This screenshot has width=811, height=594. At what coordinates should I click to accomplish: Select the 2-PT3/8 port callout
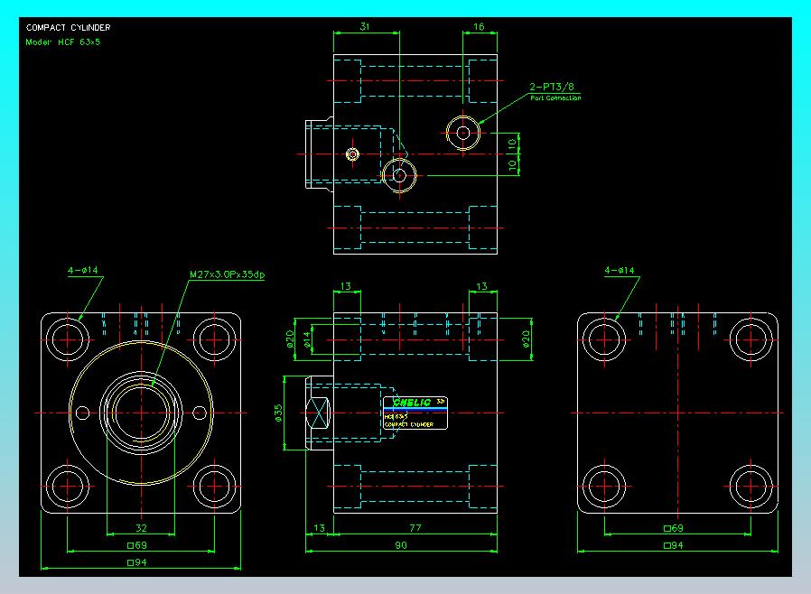(552, 87)
